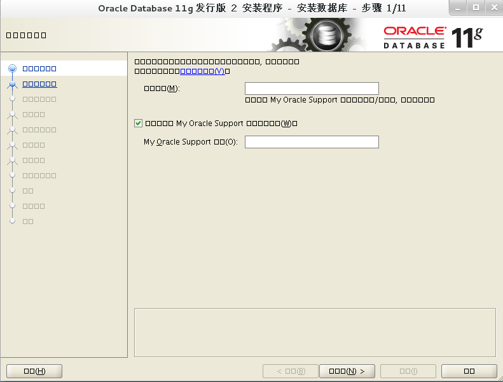Click the help button labeled (H)

pos(34,371)
